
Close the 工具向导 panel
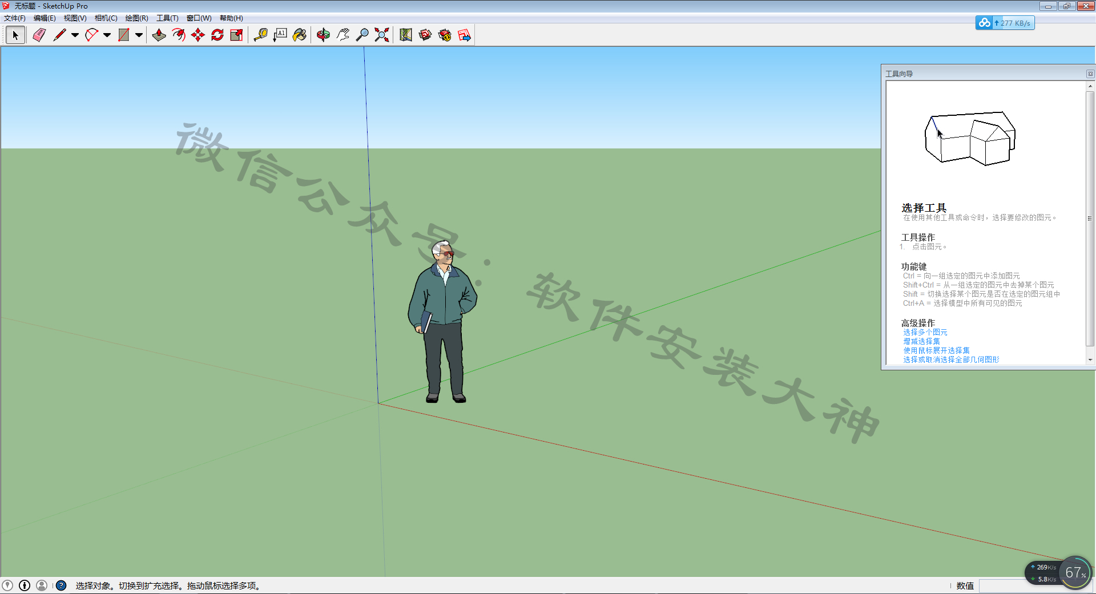[x=1090, y=74]
